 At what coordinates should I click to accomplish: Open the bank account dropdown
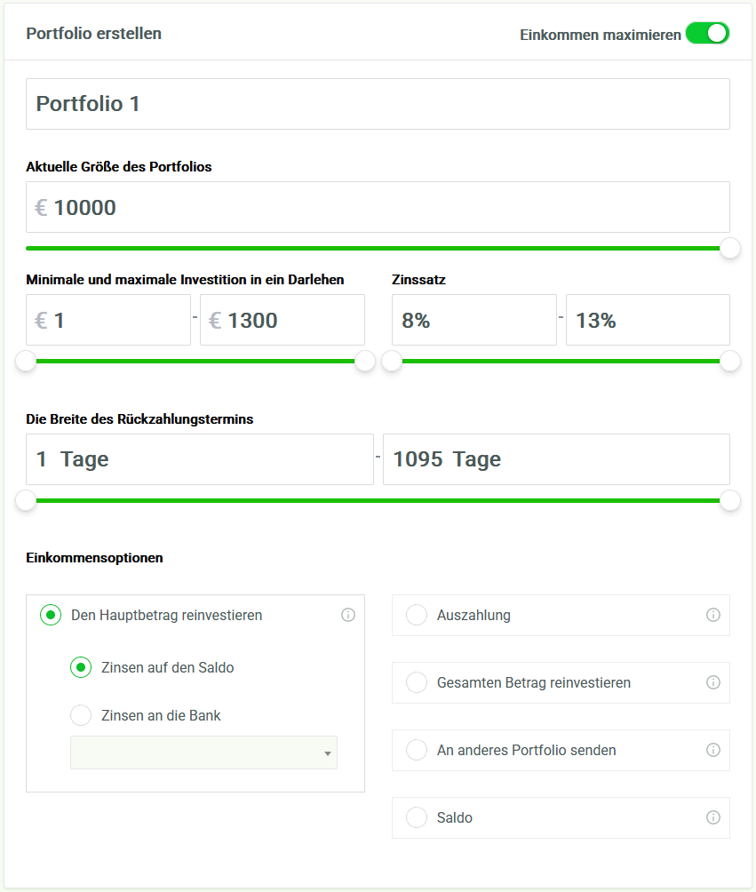203,753
